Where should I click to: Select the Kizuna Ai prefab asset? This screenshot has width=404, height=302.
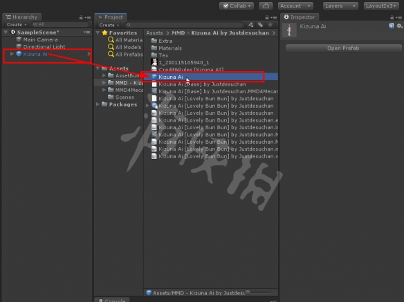click(x=211, y=77)
